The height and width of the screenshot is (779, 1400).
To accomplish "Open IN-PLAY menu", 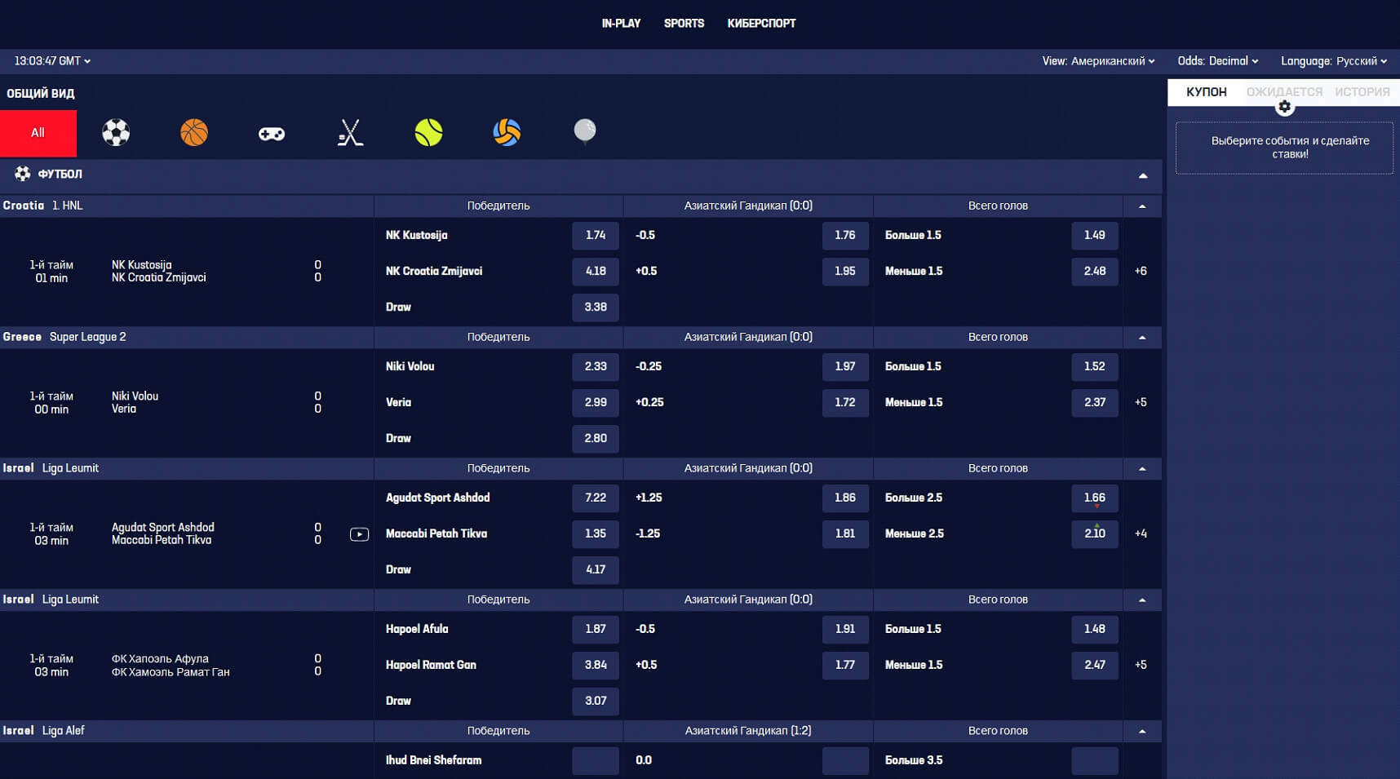I will pyautogui.click(x=621, y=24).
